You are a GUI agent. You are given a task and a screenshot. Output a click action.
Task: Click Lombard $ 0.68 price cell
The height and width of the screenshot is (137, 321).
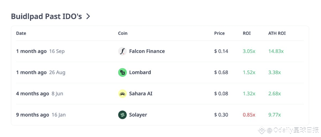pyautogui.click(x=221, y=72)
